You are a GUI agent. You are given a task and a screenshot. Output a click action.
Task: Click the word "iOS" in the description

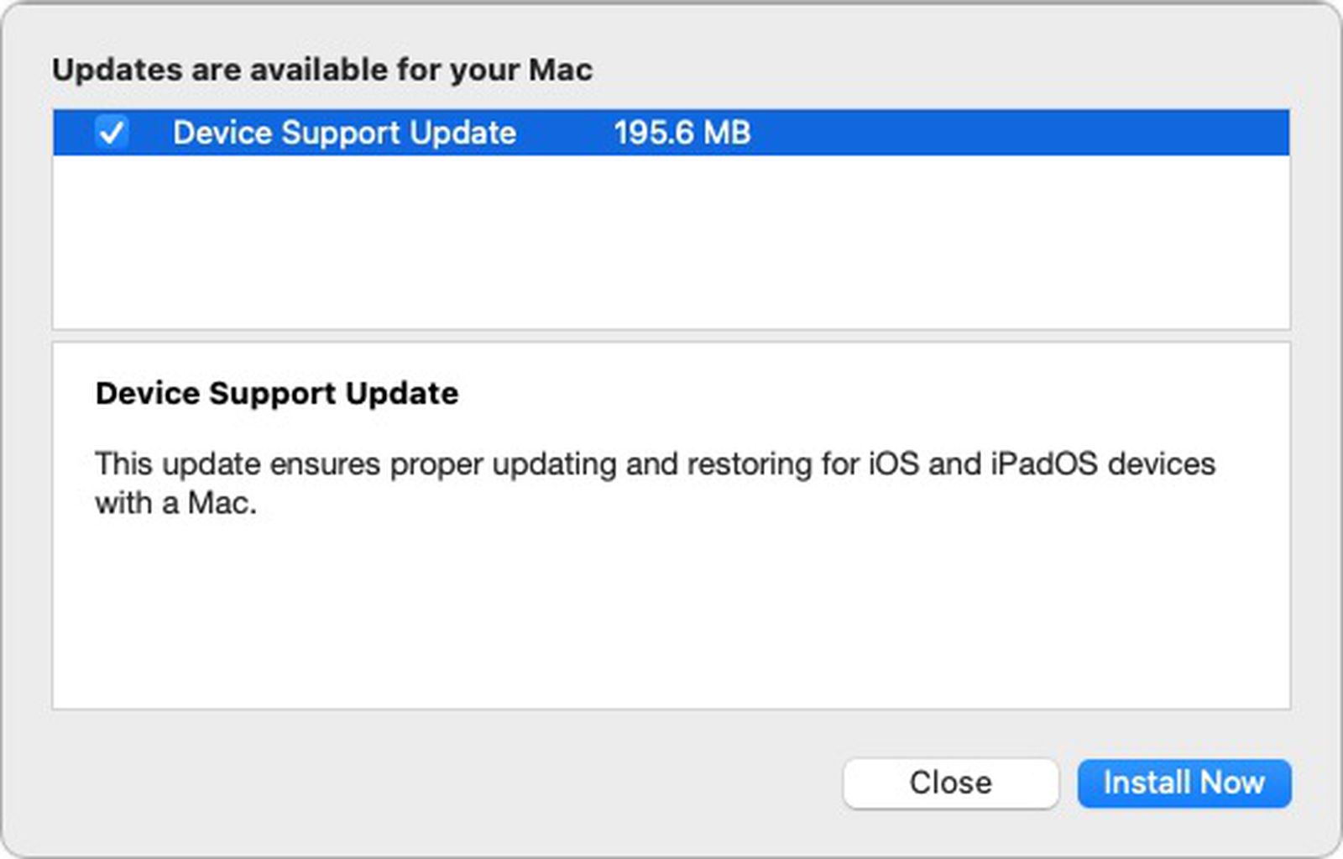pos(893,464)
